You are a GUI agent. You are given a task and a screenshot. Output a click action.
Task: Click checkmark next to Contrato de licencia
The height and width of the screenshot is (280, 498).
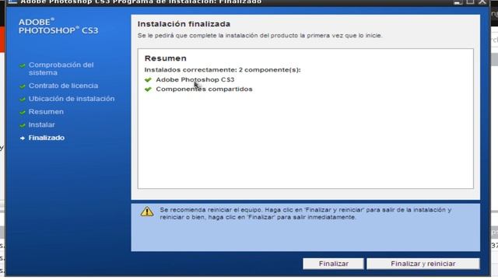tap(23, 86)
